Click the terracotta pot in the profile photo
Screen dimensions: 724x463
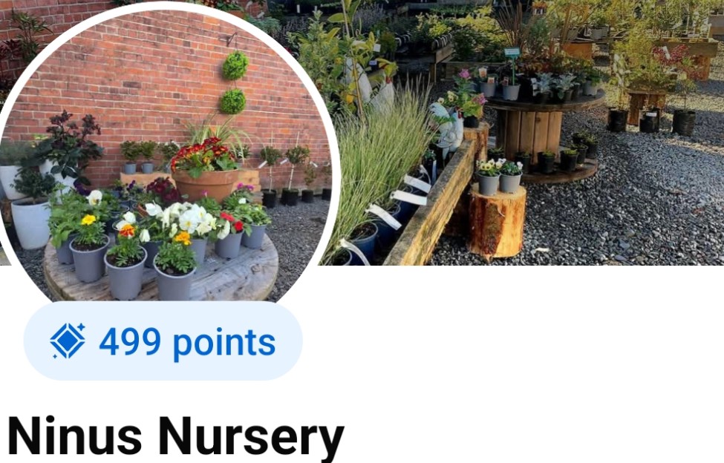click(206, 184)
